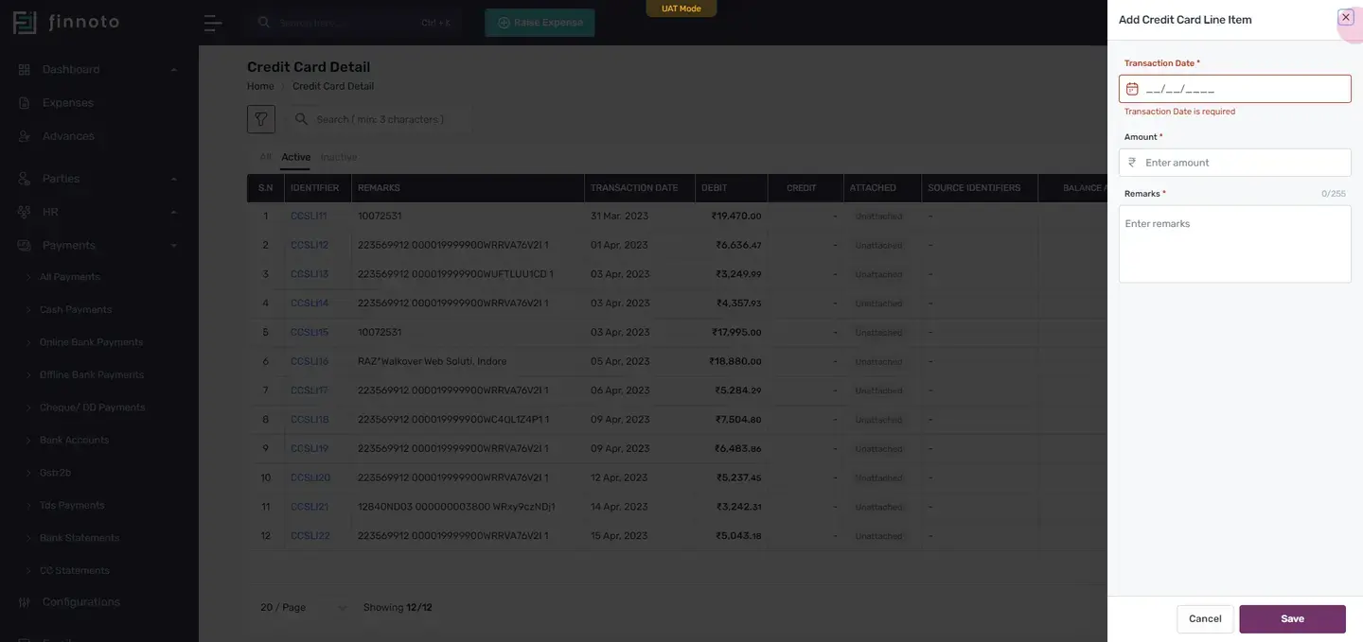The height and width of the screenshot is (642, 1363).
Task: Open identifier link CCSLI11
Action: (x=309, y=217)
